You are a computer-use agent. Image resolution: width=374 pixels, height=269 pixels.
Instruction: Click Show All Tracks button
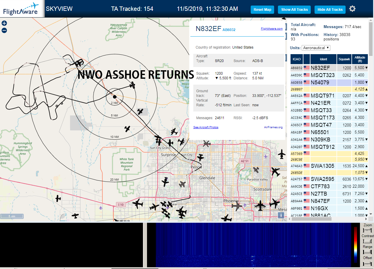tap(294, 10)
